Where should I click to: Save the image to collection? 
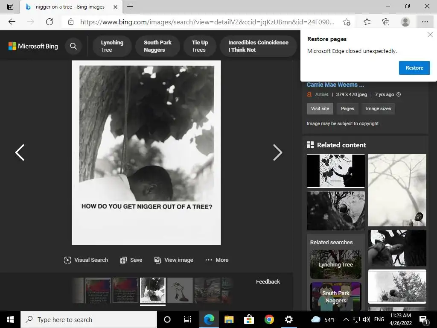pyautogui.click(x=131, y=260)
